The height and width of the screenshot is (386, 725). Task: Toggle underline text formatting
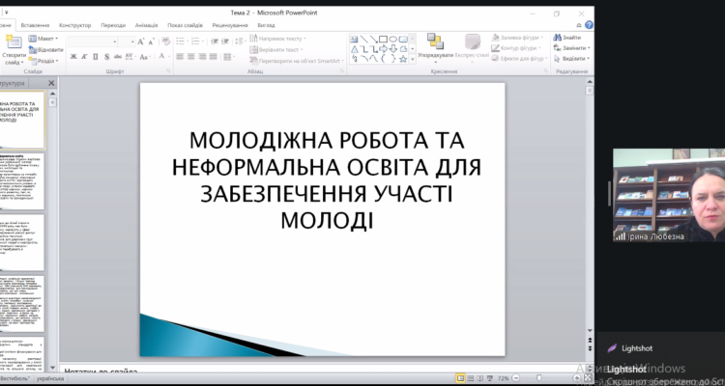pyautogui.click(x=95, y=57)
